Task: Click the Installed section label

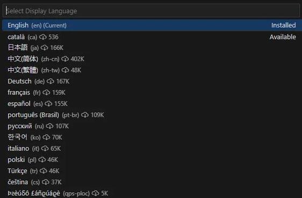Action: 284,25
